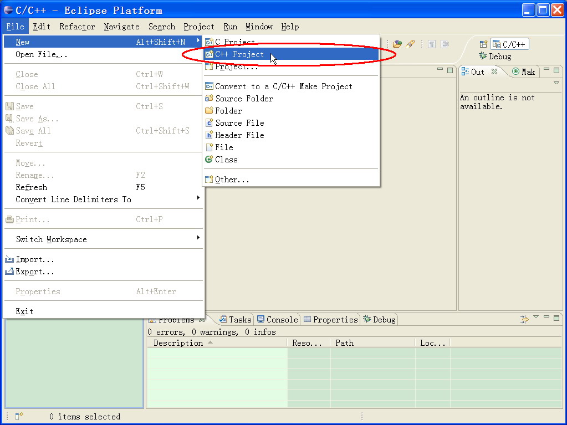This screenshot has height=425, width=567.
Task: Minimize the editor area
Action: (440, 70)
